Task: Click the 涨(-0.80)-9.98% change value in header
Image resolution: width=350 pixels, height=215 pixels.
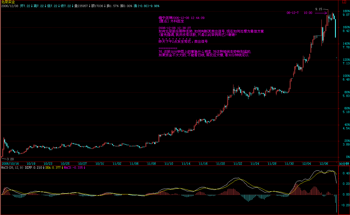Action: 147,6
